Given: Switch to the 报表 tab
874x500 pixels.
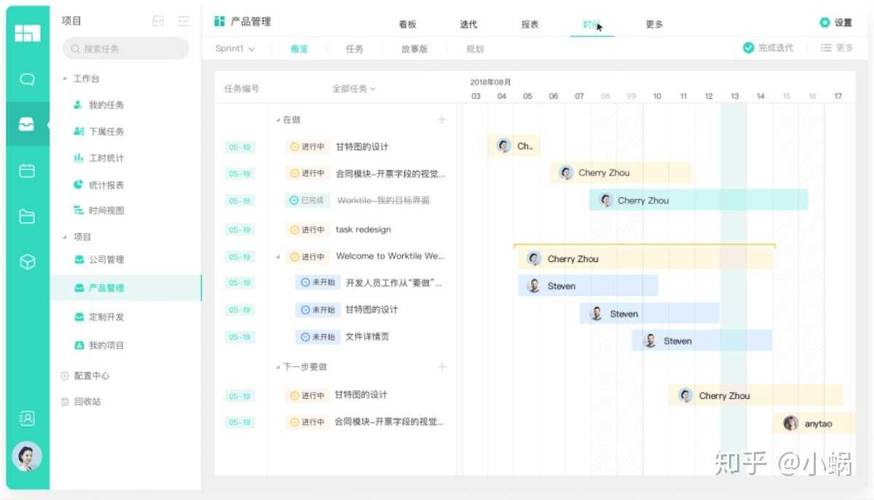Looking at the screenshot, I should [529, 24].
